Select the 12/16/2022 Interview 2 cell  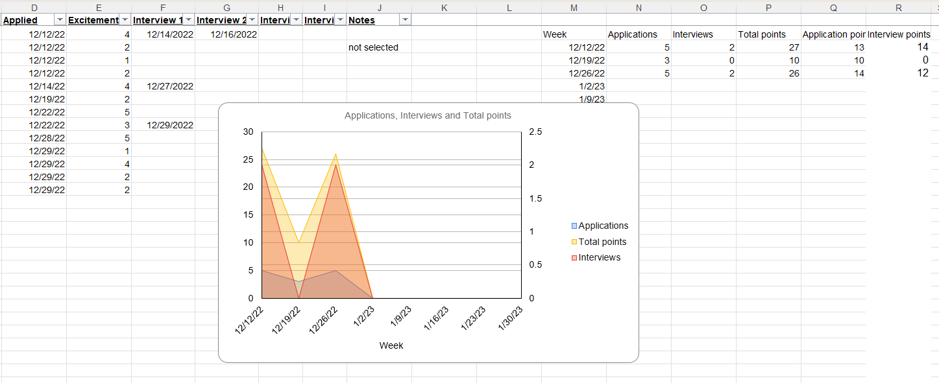[226, 34]
